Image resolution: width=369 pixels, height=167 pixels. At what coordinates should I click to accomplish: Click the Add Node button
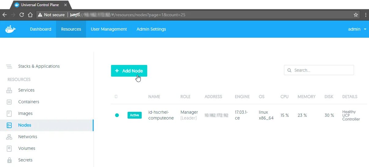pyautogui.click(x=129, y=71)
